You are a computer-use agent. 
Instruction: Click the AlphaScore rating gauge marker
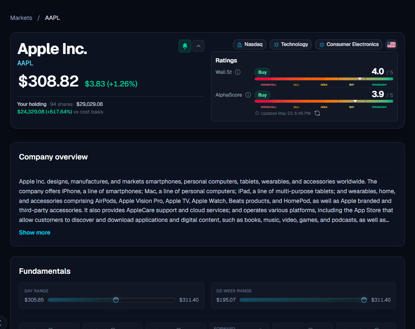tap(355, 101)
